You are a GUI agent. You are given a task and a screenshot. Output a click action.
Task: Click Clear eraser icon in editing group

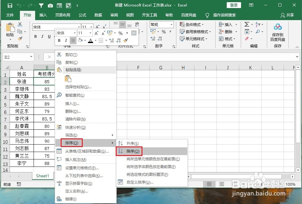click(247, 38)
